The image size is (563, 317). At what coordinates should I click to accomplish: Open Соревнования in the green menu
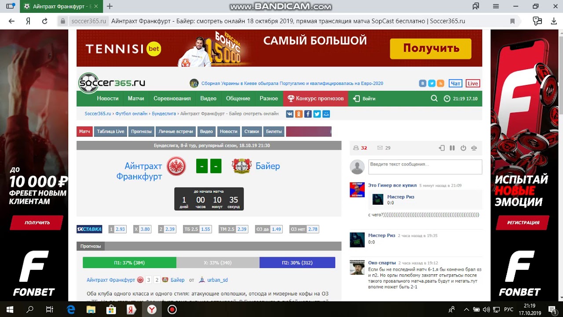coord(172,99)
